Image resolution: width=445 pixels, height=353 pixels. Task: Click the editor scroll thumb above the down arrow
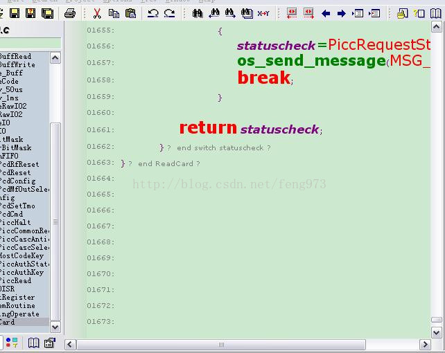[436, 320]
